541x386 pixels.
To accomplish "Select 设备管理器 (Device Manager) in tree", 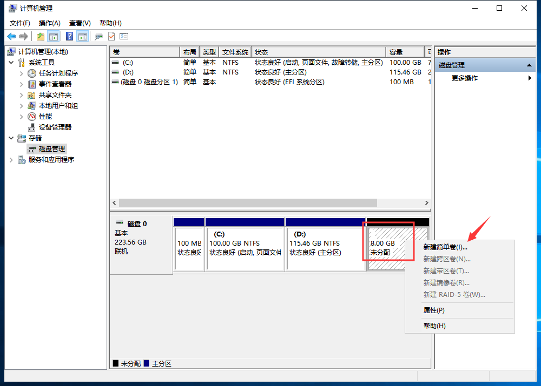I will coord(55,127).
